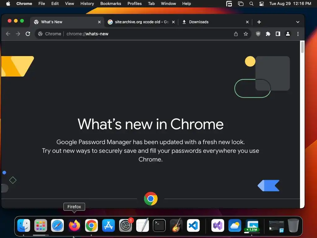Launch Safari from the Dock
The width and height of the screenshot is (317, 238).
57,225
